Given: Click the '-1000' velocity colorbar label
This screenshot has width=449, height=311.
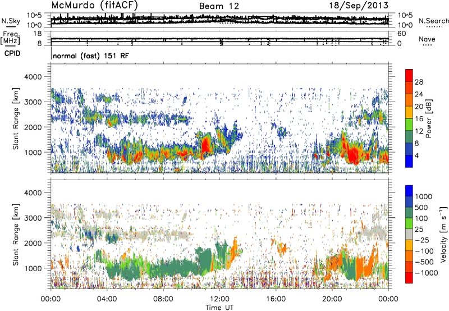Looking at the screenshot, I should (426, 273).
